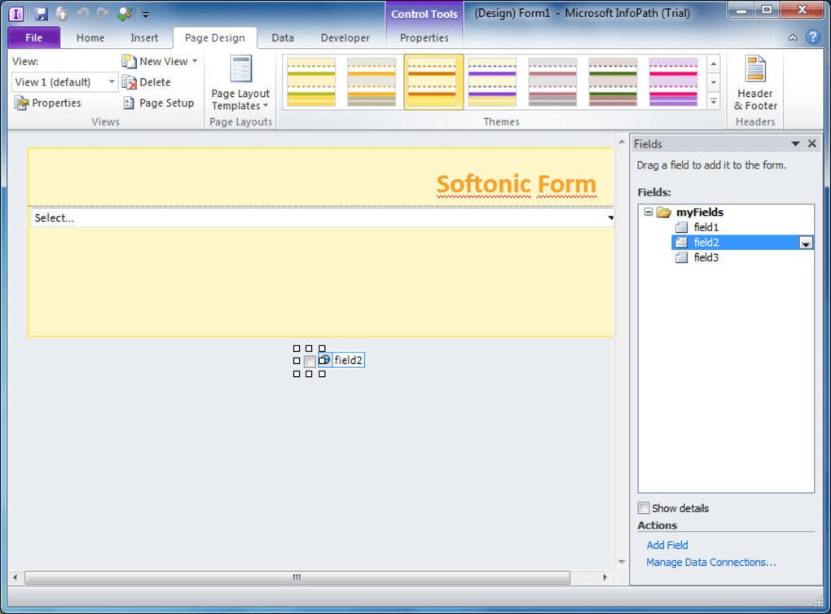This screenshot has width=831, height=614.
Task: Switch to the Insert tab
Action: [144, 37]
